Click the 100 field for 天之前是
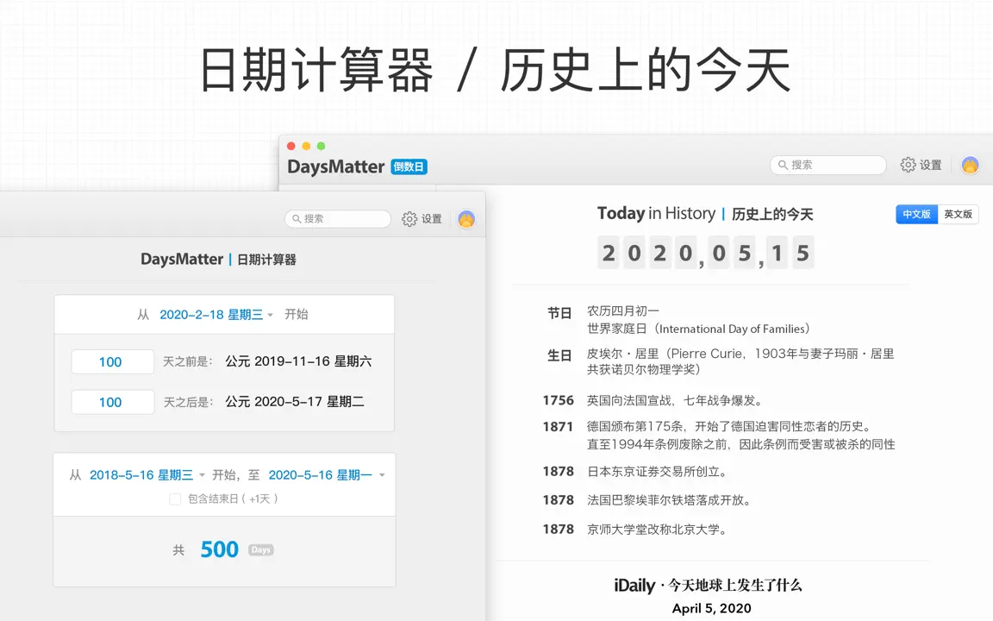Viewport: 993px width, 621px height. 113,362
